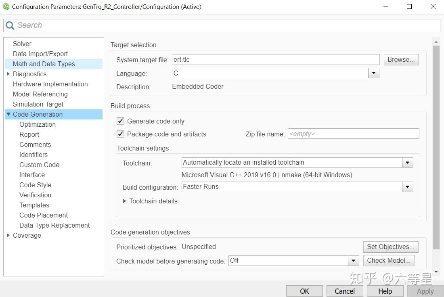Click the Set Objectives button
Viewport: 444px width, 297px height.
pyautogui.click(x=391, y=247)
